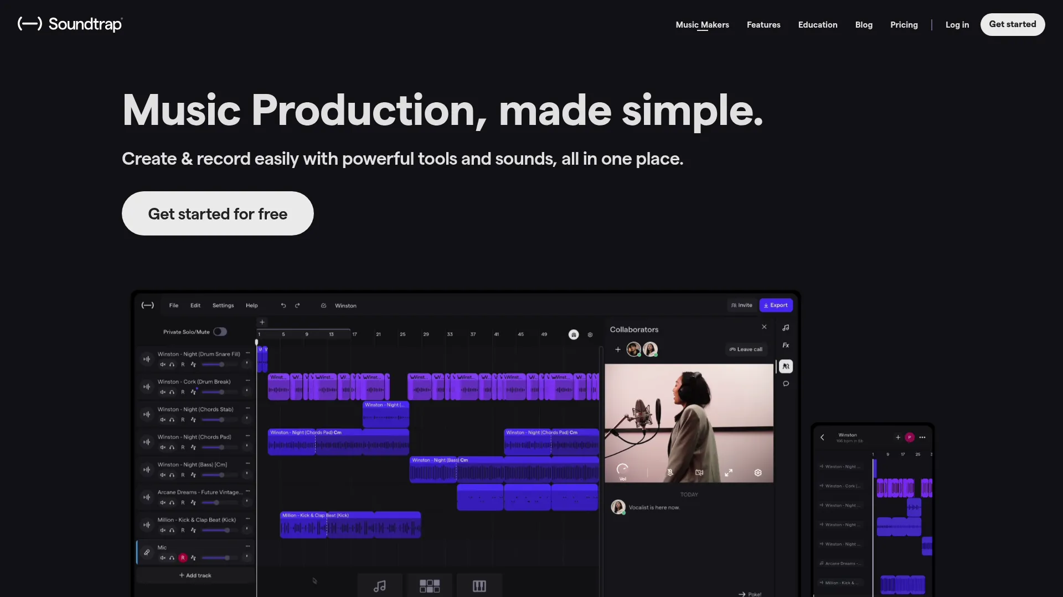Close the Collaborators panel

click(764, 327)
